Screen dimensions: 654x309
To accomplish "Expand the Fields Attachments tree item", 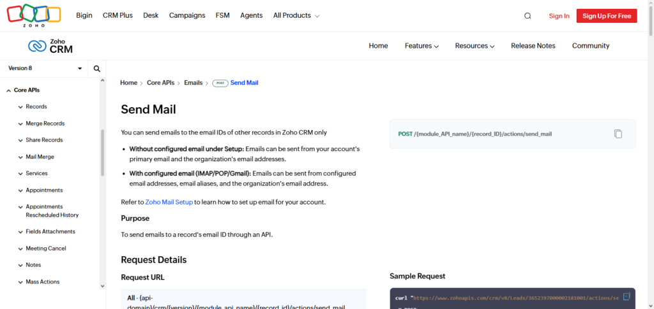I will click(20, 232).
